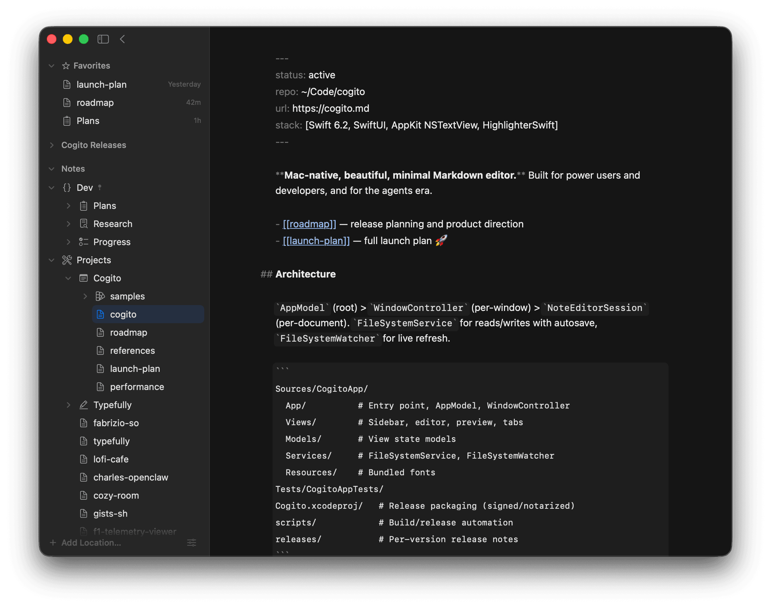Click the curly braces Dev icon
This screenshot has height=608, width=771.
(67, 188)
